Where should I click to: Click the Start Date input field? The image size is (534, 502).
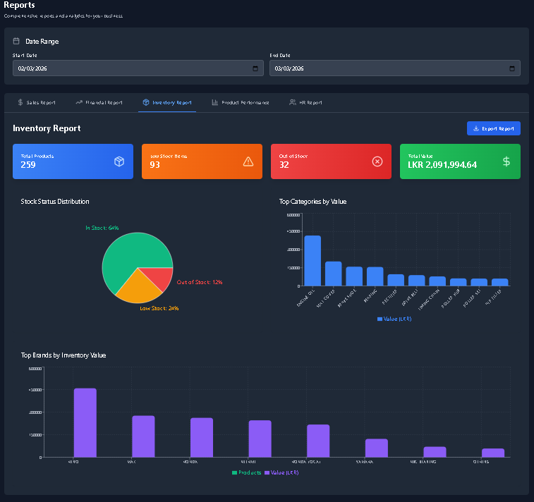138,68
